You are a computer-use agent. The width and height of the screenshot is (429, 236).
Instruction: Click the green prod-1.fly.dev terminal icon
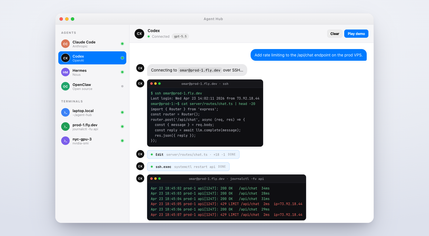tap(65, 127)
